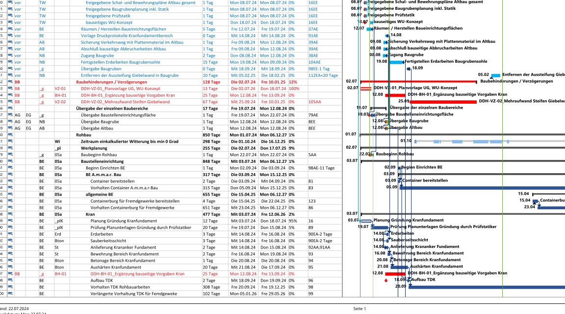Select the Baustelleneinrichtung task name in table
The height and width of the screenshot is (314, 565).
point(102,161)
